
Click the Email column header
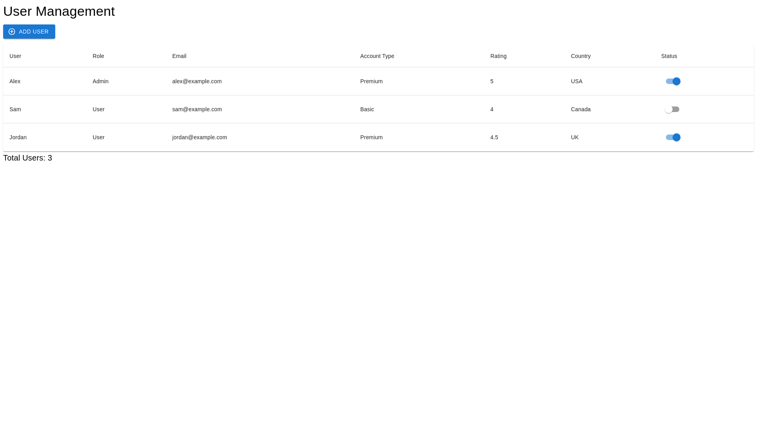coord(179,56)
